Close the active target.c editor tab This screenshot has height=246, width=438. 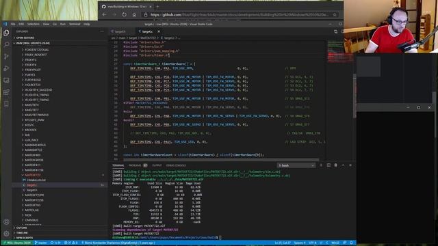(x=159, y=31)
